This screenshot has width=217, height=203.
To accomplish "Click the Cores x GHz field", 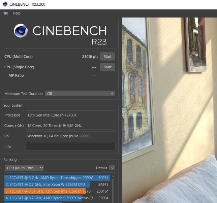I will pyautogui.click(x=70, y=126).
